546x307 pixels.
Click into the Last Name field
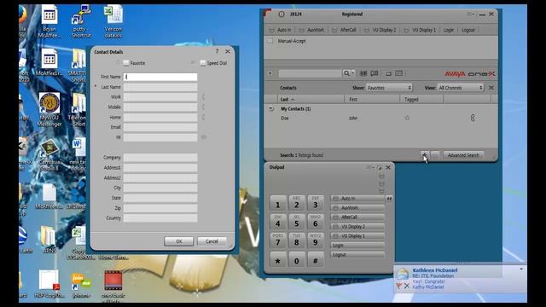[x=160, y=87]
